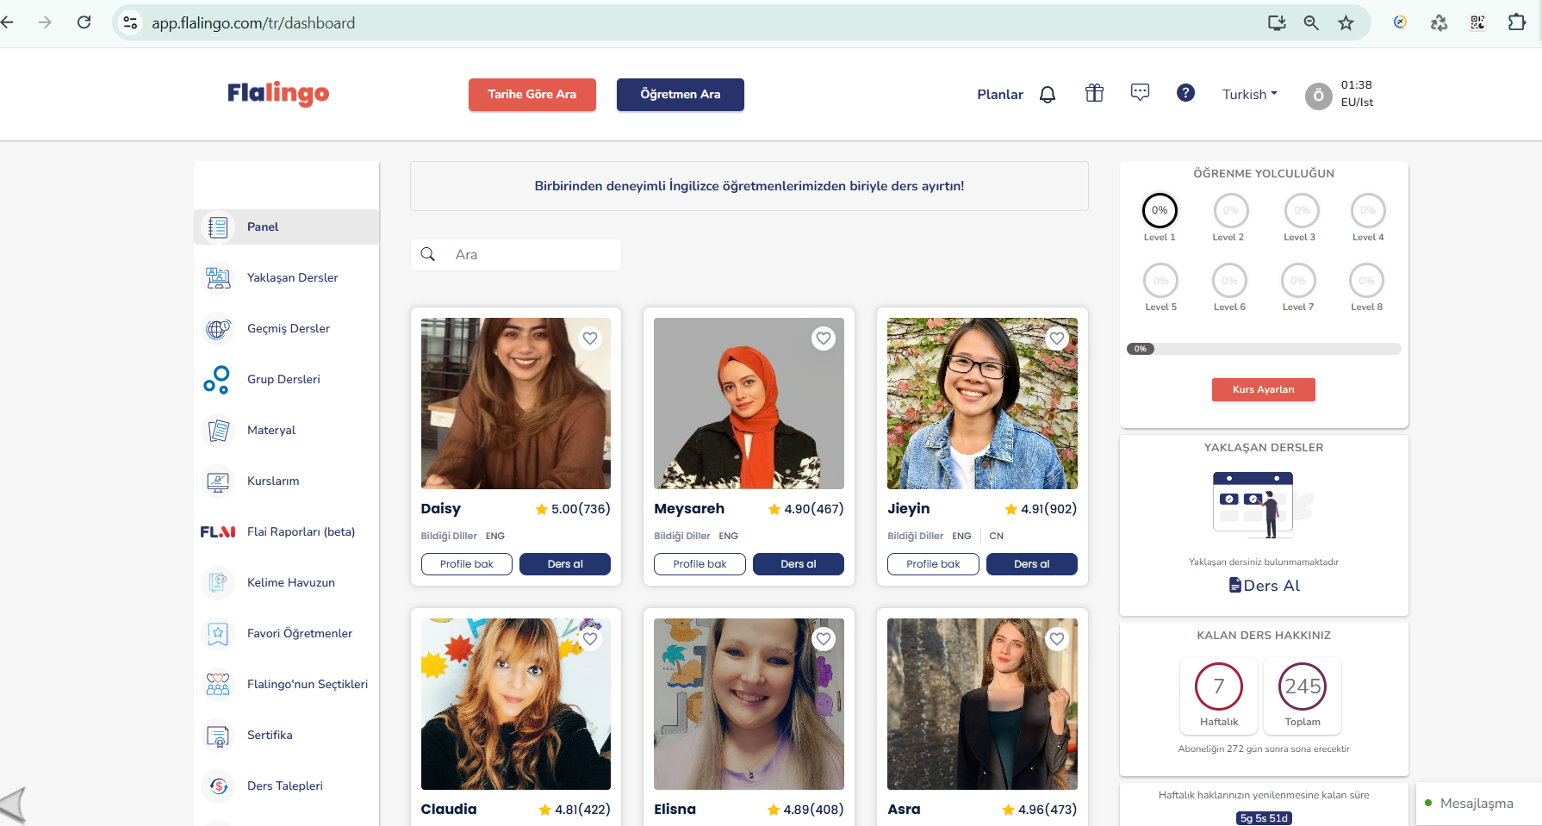This screenshot has height=826, width=1542.
Task: Click Asra's teacher photo
Action: click(982, 704)
